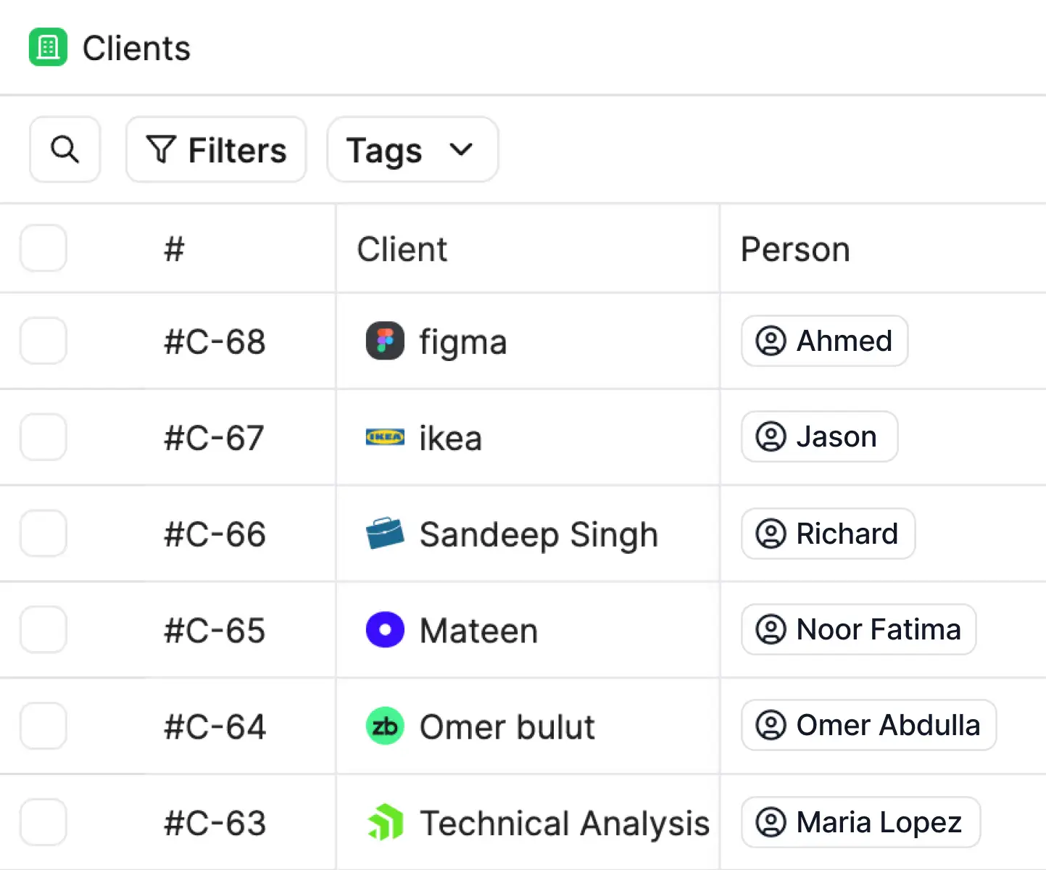
Task: Open the Noor Fatima person chip
Action: (858, 629)
